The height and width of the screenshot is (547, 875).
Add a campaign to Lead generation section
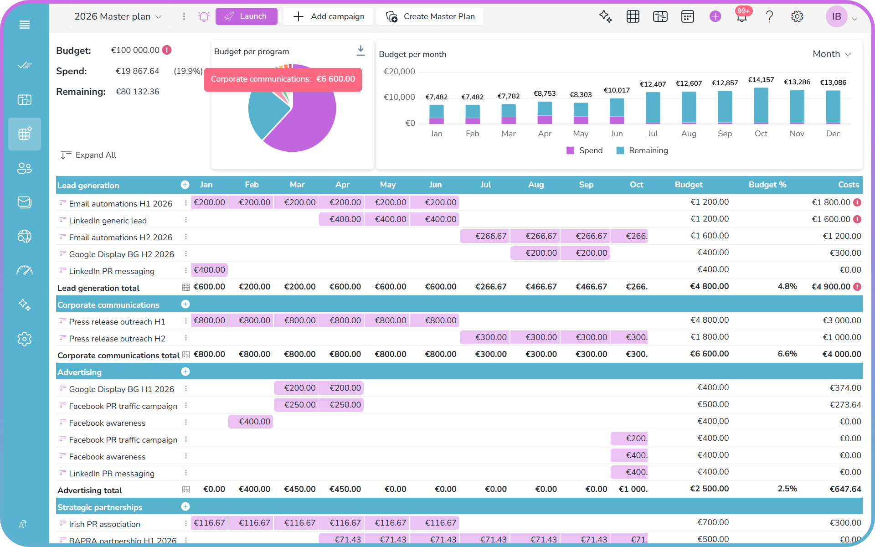point(185,185)
